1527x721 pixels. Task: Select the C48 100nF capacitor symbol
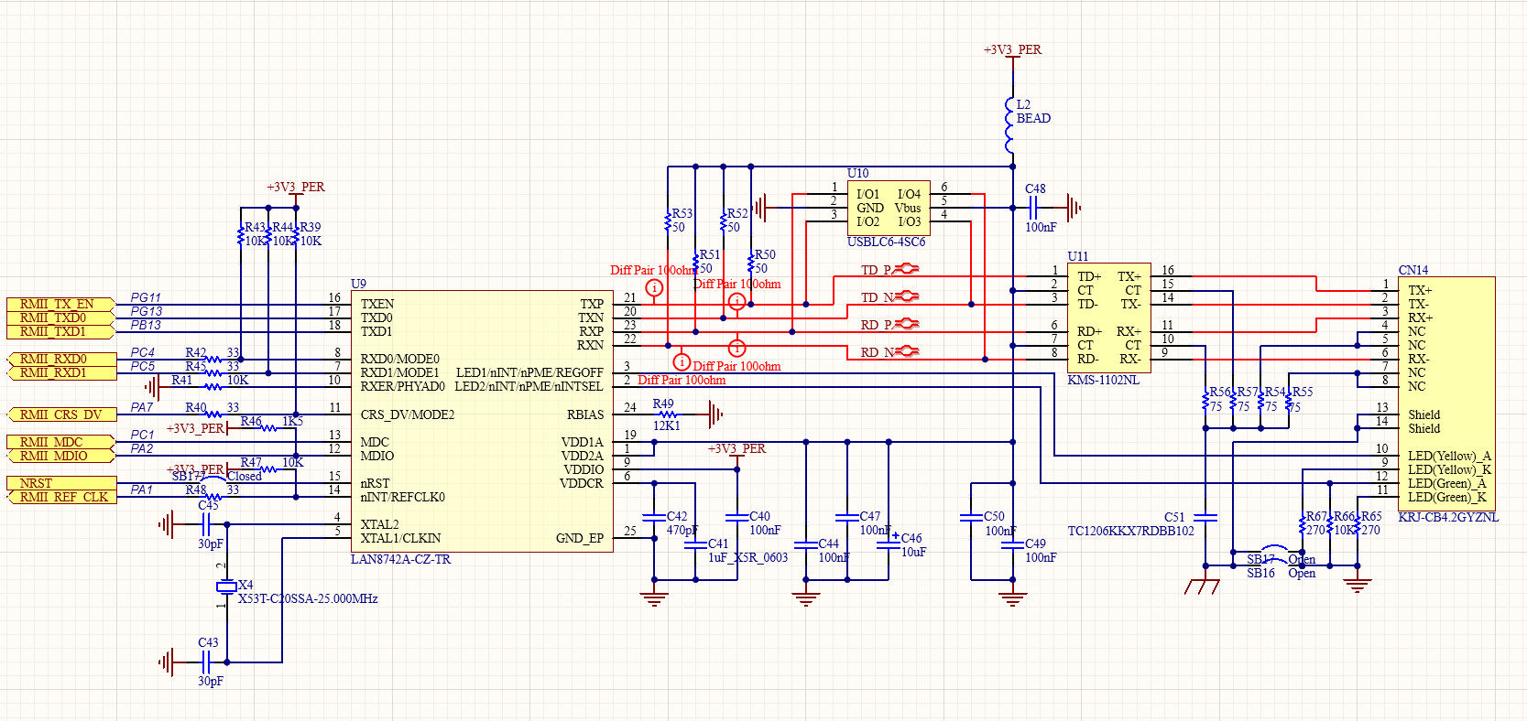tap(1033, 208)
